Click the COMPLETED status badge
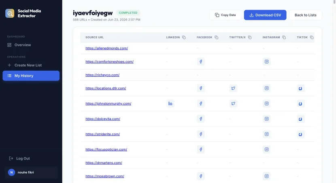The width and height of the screenshot is (336, 183). click(x=128, y=13)
